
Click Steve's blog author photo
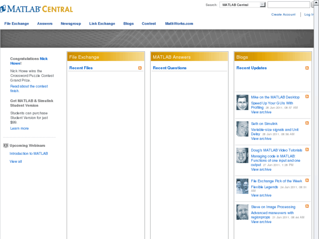(x=242, y=212)
